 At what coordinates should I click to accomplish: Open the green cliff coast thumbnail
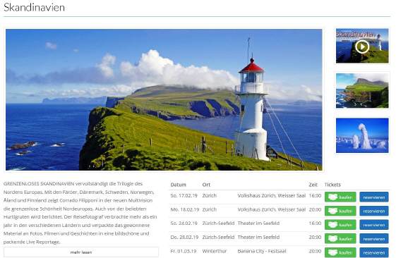[x=362, y=91]
